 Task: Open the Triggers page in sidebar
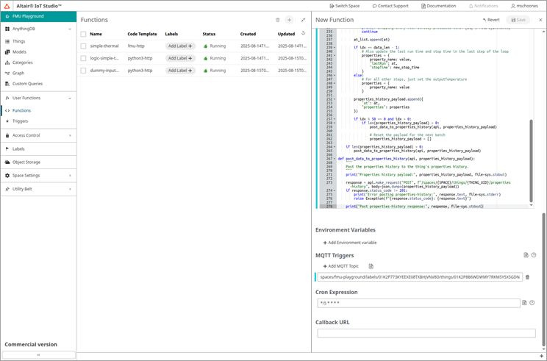coord(20,121)
